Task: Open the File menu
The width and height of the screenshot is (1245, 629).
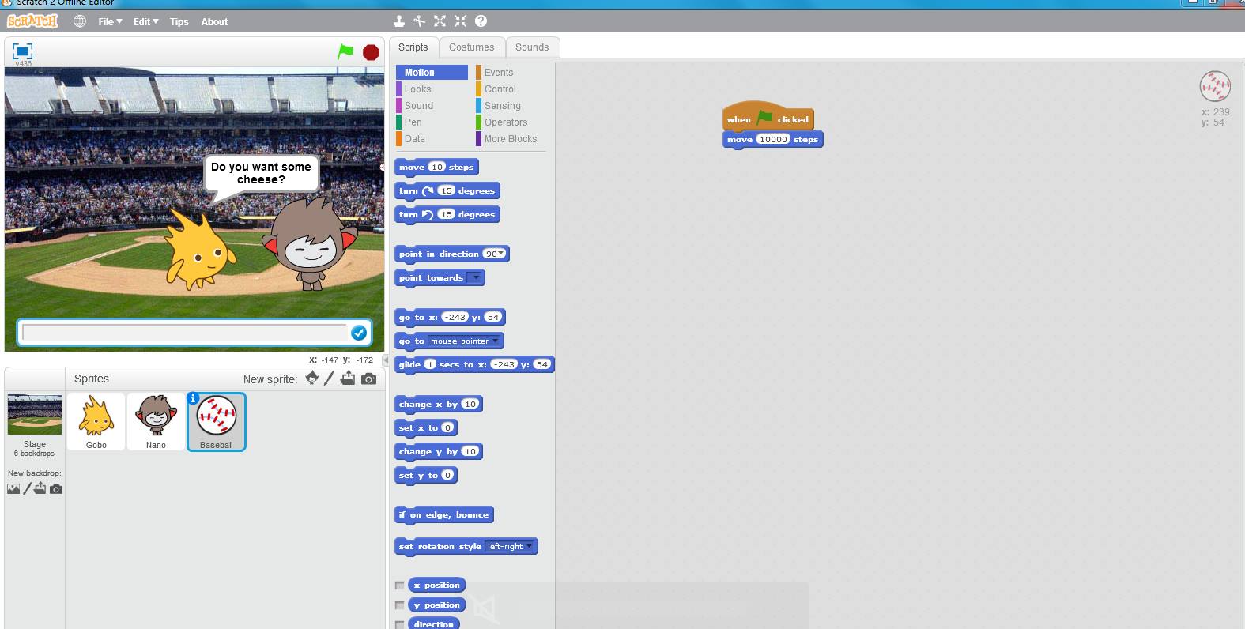Action: tap(110, 22)
